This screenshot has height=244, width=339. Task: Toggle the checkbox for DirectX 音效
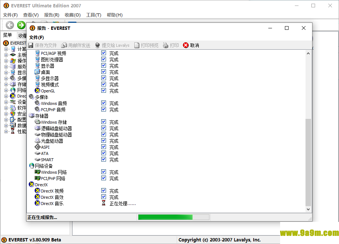103,197
